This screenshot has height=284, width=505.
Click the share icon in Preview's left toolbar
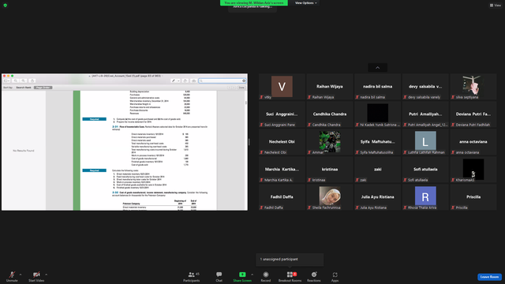click(32, 80)
